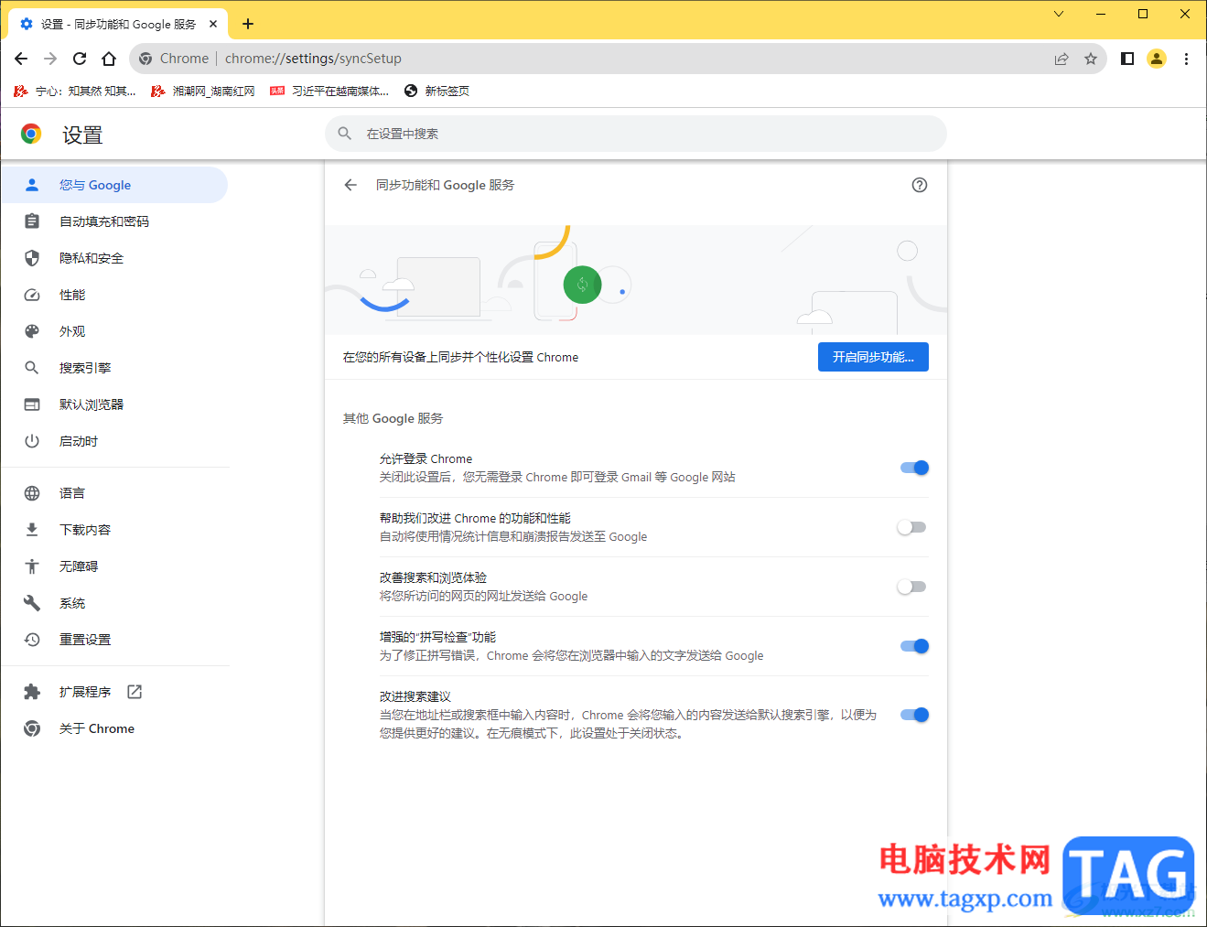Image resolution: width=1207 pixels, height=927 pixels.
Task: Click the profile avatar icon
Action: (1157, 59)
